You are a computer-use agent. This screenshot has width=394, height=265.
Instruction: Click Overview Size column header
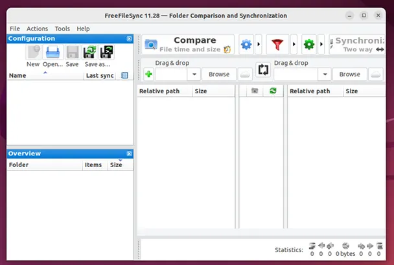121,165
